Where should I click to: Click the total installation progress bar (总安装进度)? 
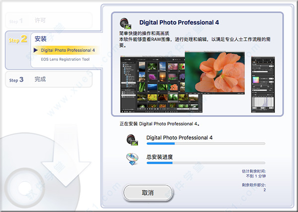click(206, 163)
